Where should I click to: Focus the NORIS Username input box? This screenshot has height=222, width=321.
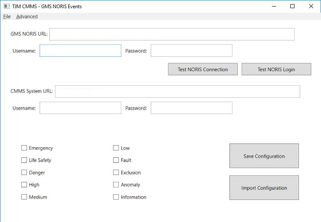[x=80, y=51]
